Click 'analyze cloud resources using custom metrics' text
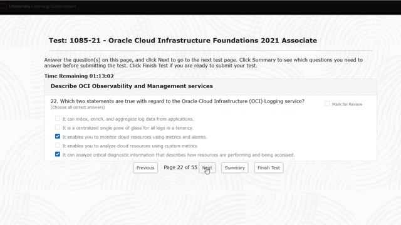 [x=130, y=146]
